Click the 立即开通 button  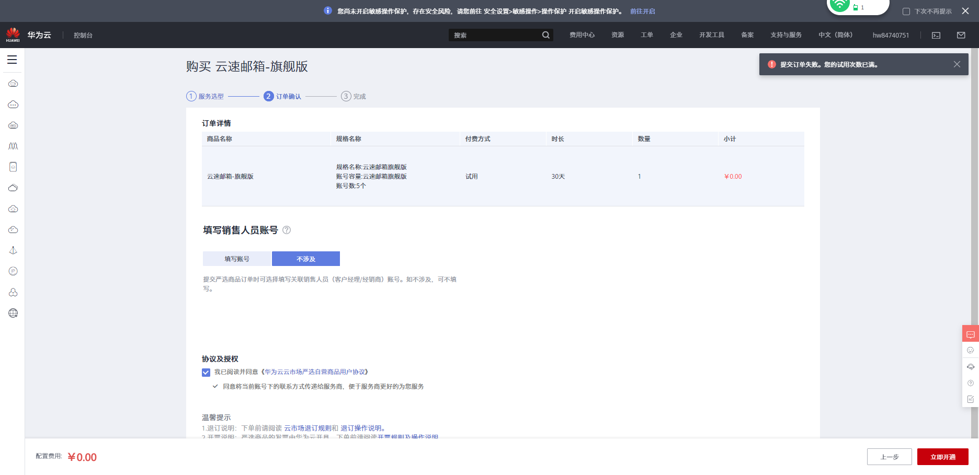[x=943, y=457]
